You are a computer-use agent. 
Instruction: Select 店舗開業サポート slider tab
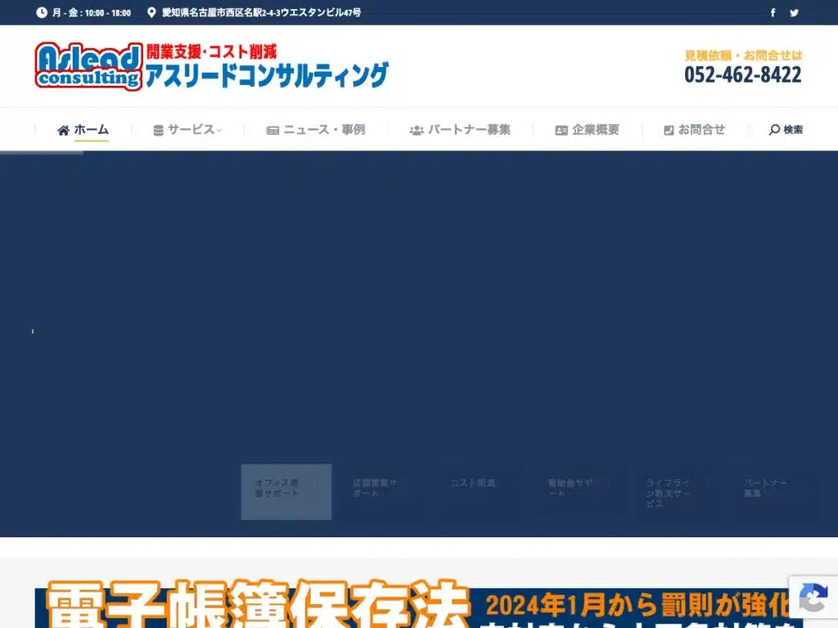[384, 491]
